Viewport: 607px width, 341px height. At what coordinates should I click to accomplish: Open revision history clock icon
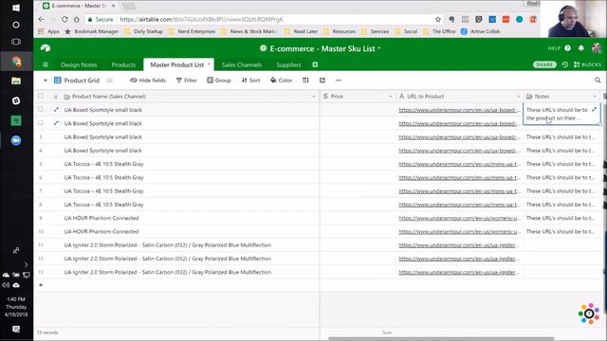[565, 64]
